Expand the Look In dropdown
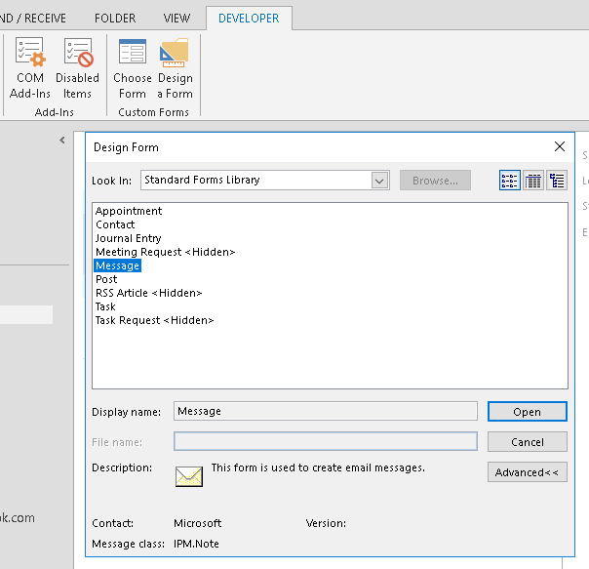589x569 pixels. point(379,181)
